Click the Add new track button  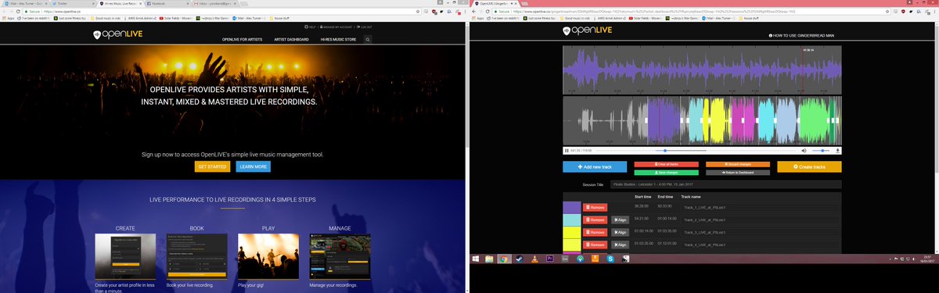594,166
